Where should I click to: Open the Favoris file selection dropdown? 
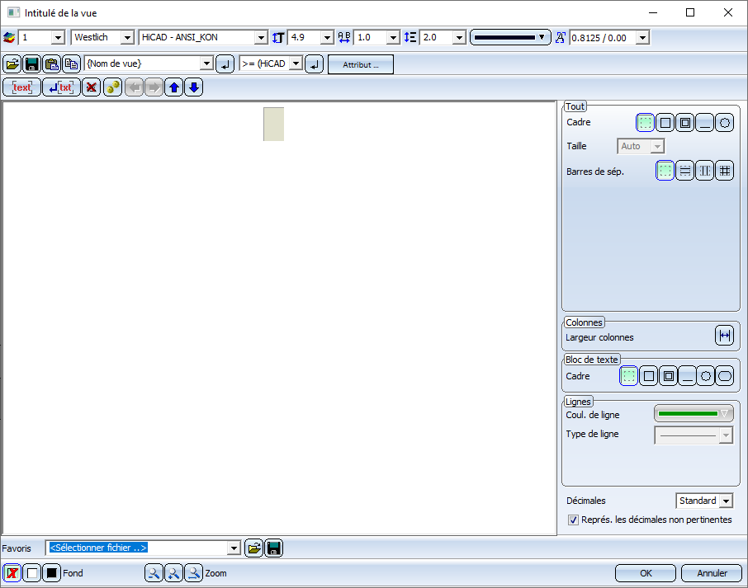234,548
